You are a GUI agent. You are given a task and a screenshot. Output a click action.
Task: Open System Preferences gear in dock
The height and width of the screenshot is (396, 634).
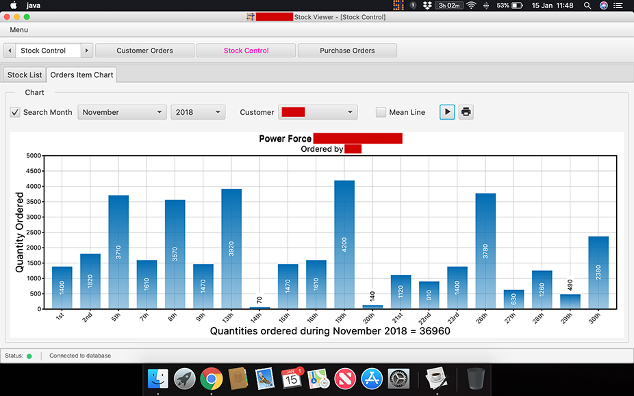click(x=398, y=379)
